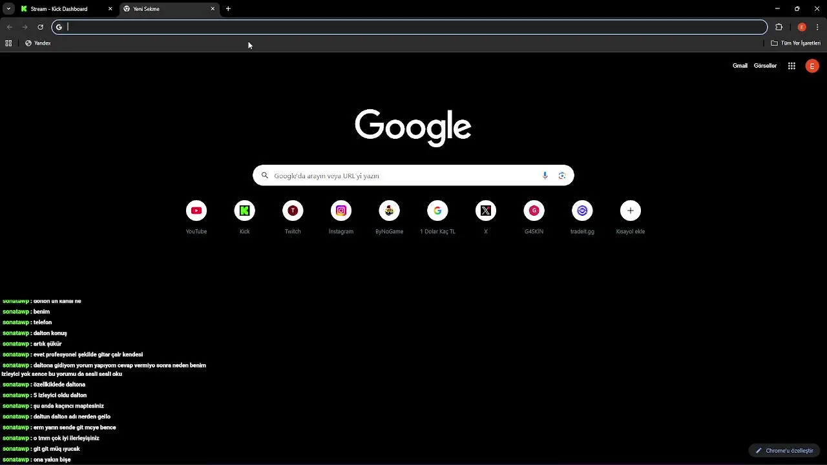
Task: Click the chat message 'ona yakın bişe'
Action: tap(52, 460)
